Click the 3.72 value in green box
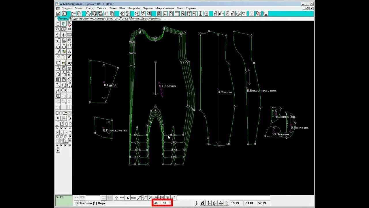 point(59,197)
